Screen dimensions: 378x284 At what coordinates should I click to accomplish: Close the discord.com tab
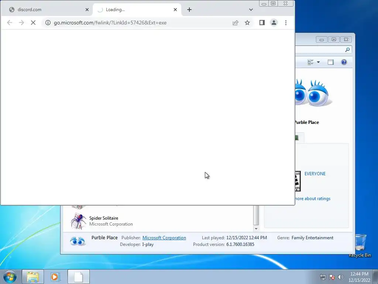coord(87,10)
